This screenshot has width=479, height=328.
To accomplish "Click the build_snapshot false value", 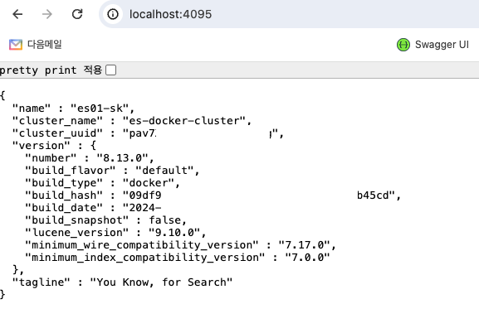I will (164, 220).
